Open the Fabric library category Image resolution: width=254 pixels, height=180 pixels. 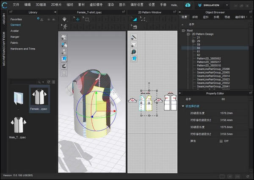[15, 43]
